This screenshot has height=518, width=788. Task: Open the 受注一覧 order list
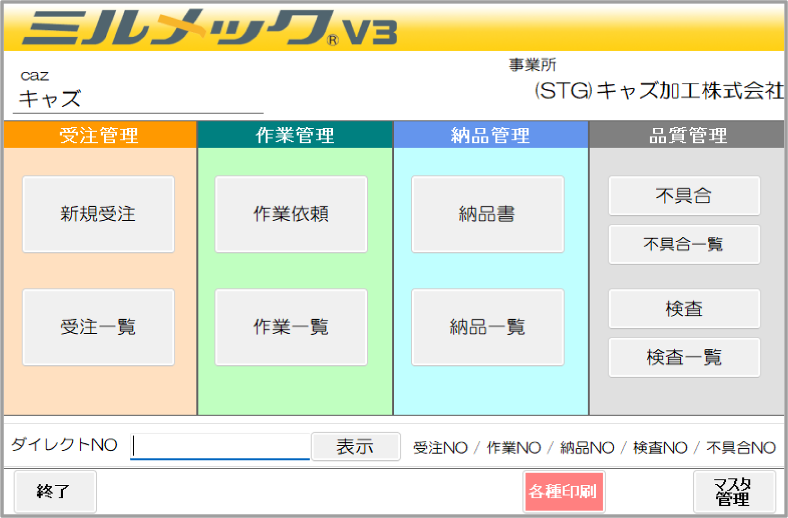(98, 327)
